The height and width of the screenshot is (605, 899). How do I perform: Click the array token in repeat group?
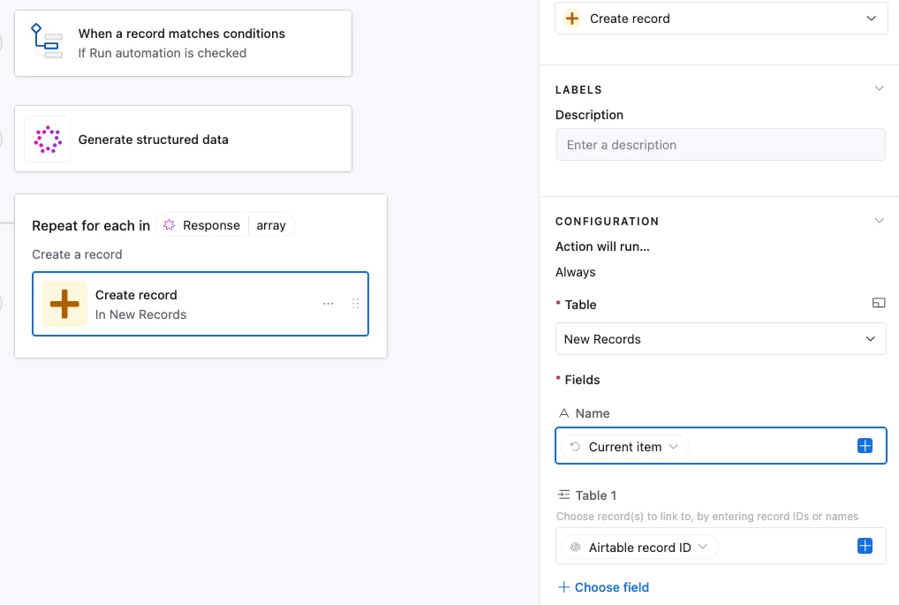[271, 225]
